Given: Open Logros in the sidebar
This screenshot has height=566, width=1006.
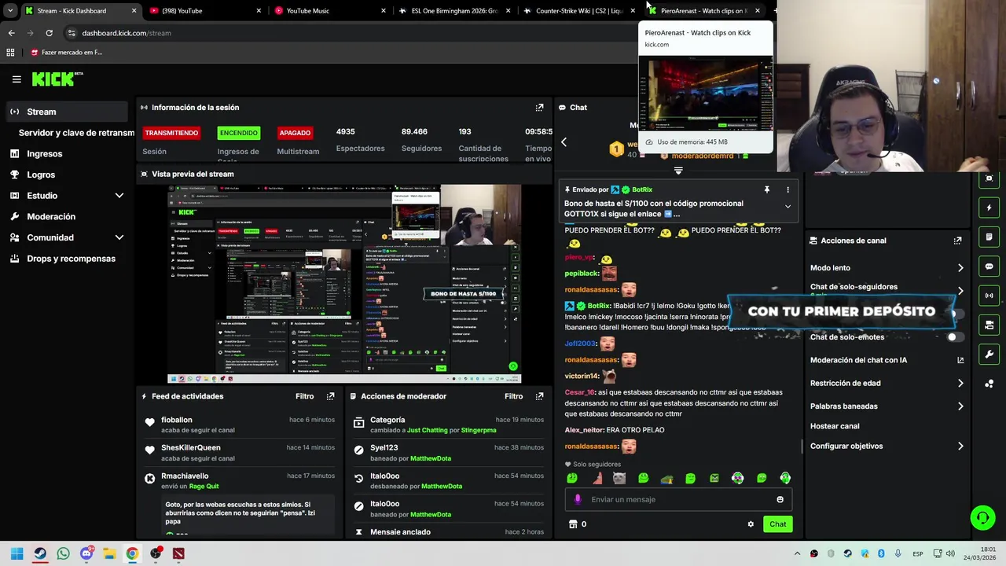Looking at the screenshot, I should tap(41, 175).
